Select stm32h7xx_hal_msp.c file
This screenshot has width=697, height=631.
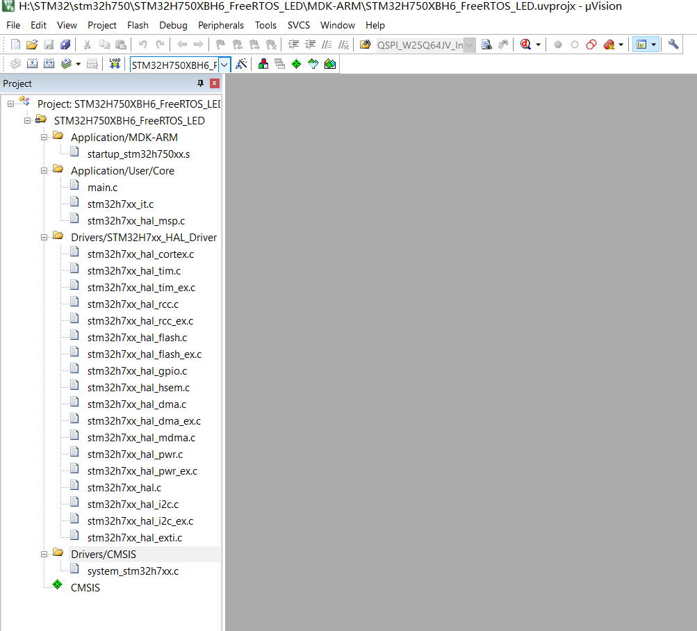[x=136, y=221]
